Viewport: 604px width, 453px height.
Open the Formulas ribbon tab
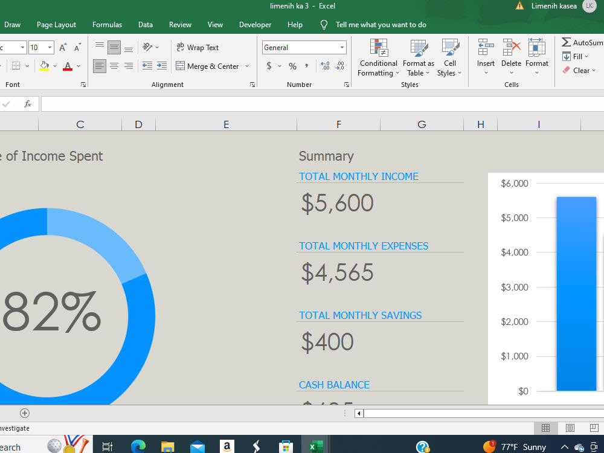(x=107, y=25)
